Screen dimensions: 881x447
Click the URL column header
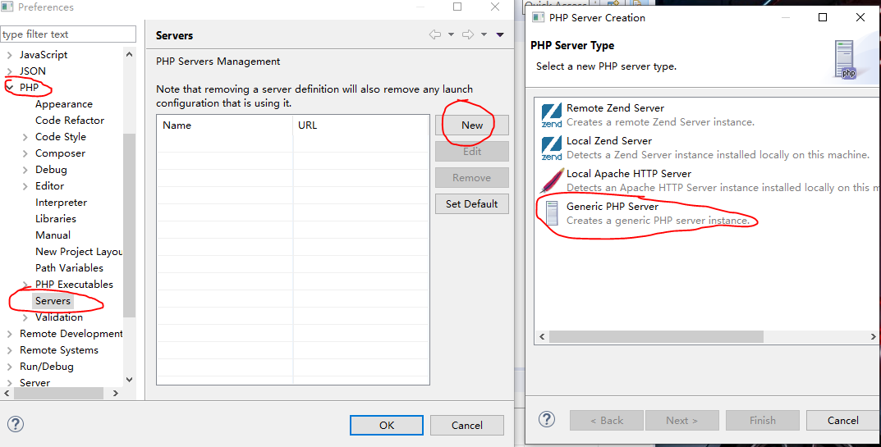[360, 125]
